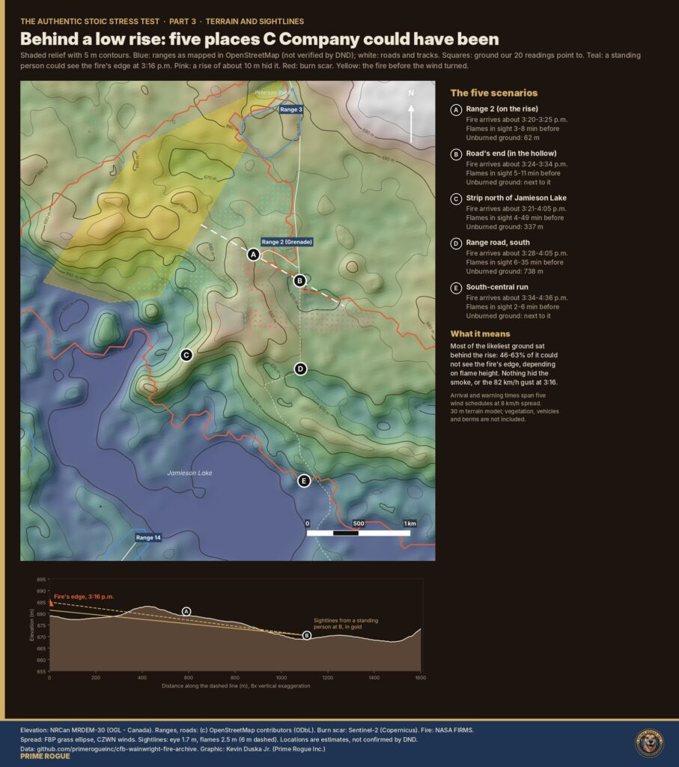Click the "Range 3" map label

click(291, 109)
